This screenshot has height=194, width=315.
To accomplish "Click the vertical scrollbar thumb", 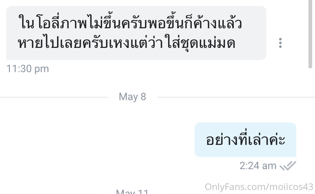I will click(310, 34).
